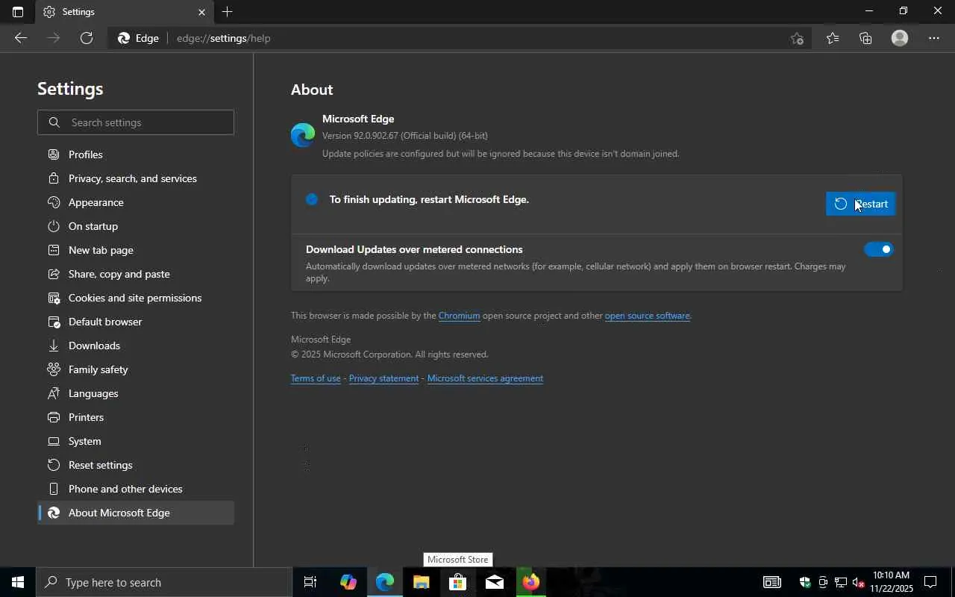Open the clock showing 10:10 AM

pos(892,582)
